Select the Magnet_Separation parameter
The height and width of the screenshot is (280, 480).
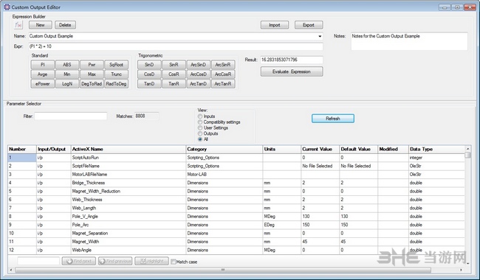(236, 234)
